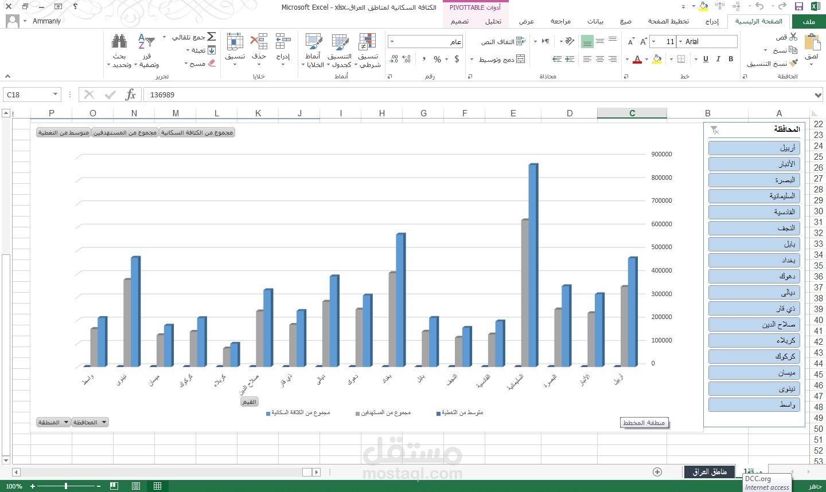Switch to the تخطيط الصفحة (Page Layout) tab

[x=668, y=21]
